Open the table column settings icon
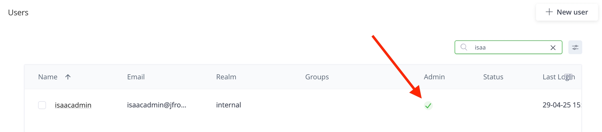This screenshot has height=132, width=602. tap(569, 77)
